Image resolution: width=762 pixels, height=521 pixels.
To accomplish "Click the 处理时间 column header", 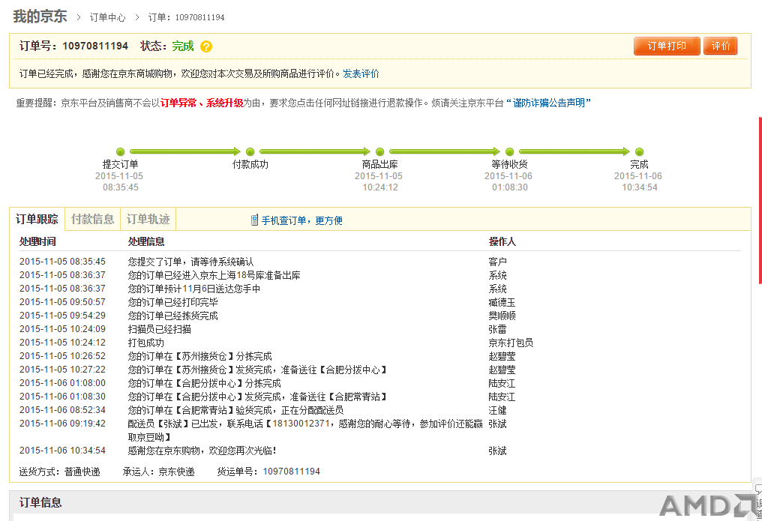I will (37, 242).
